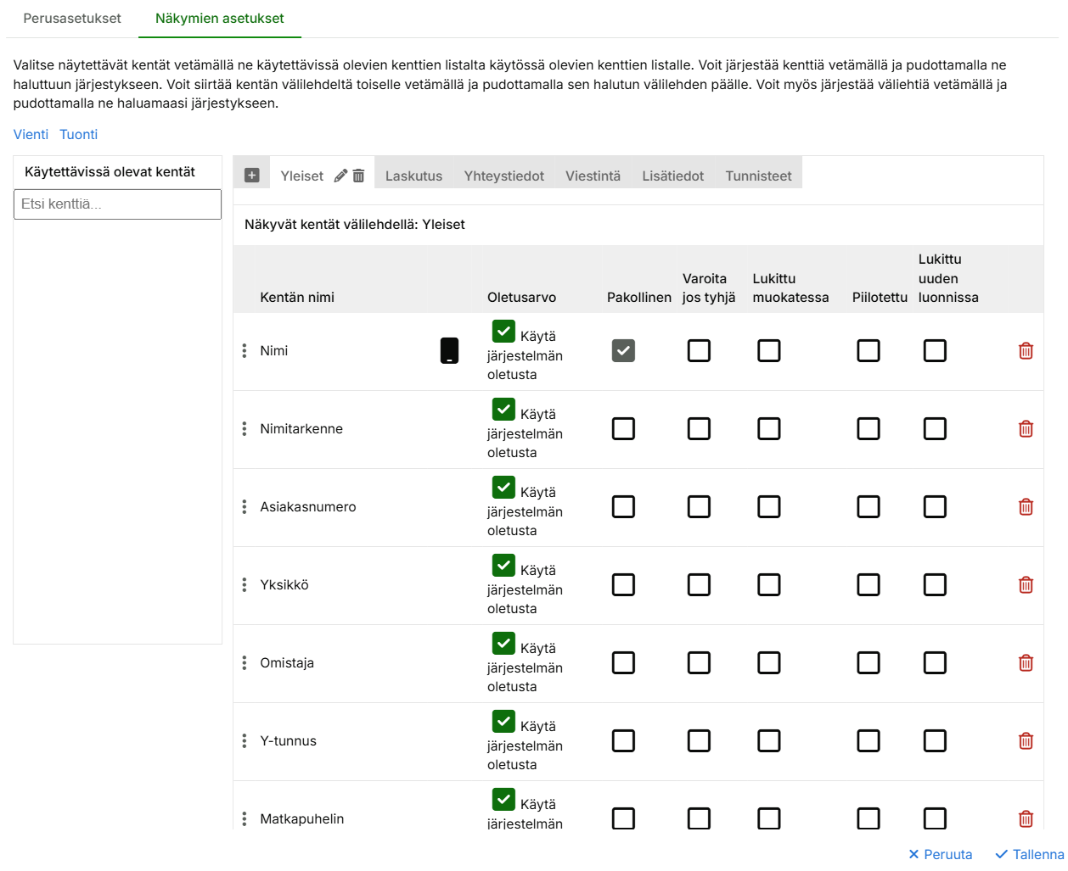Image resolution: width=1068 pixels, height=871 pixels.
Task: Enable Lukittu muokatessa for Omistaja
Action: 768,663
